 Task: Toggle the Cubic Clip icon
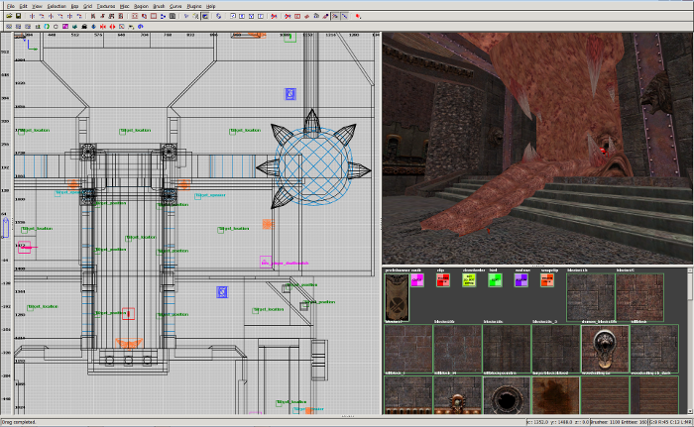pyautogui.click(x=195, y=16)
